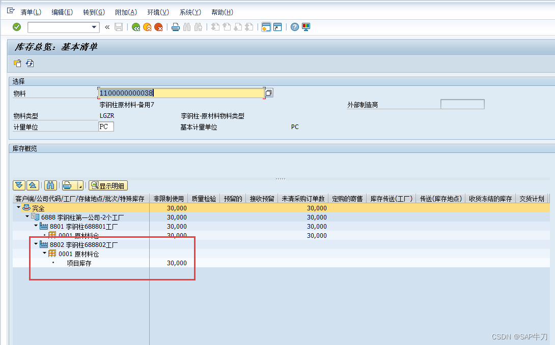Open the 帮助(H) menu
The image size is (555, 345).
[x=223, y=12]
